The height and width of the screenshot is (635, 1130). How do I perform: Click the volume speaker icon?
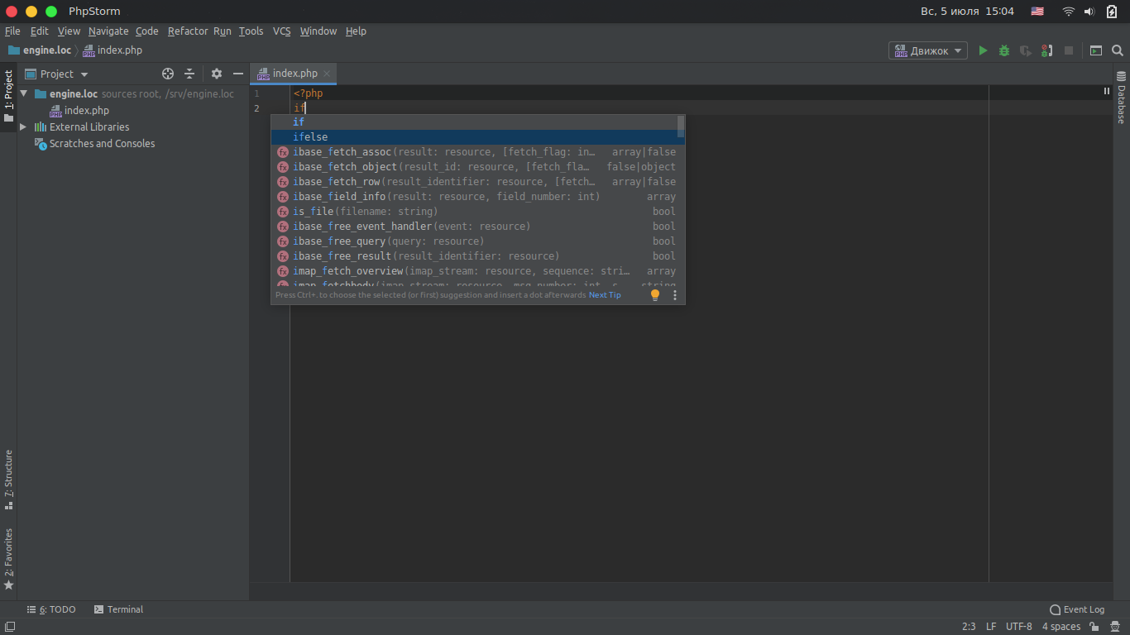tap(1089, 12)
